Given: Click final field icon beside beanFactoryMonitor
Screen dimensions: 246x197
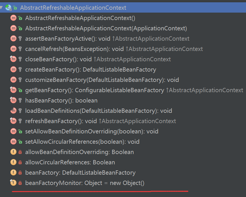Looking at the screenshot, I should click(x=13, y=183).
